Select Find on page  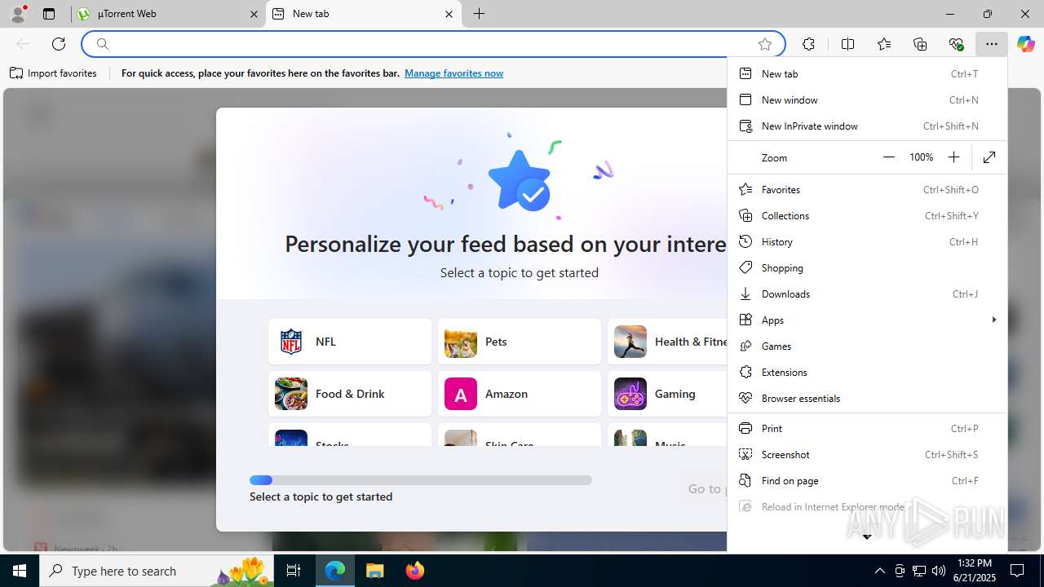coord(867,480)
